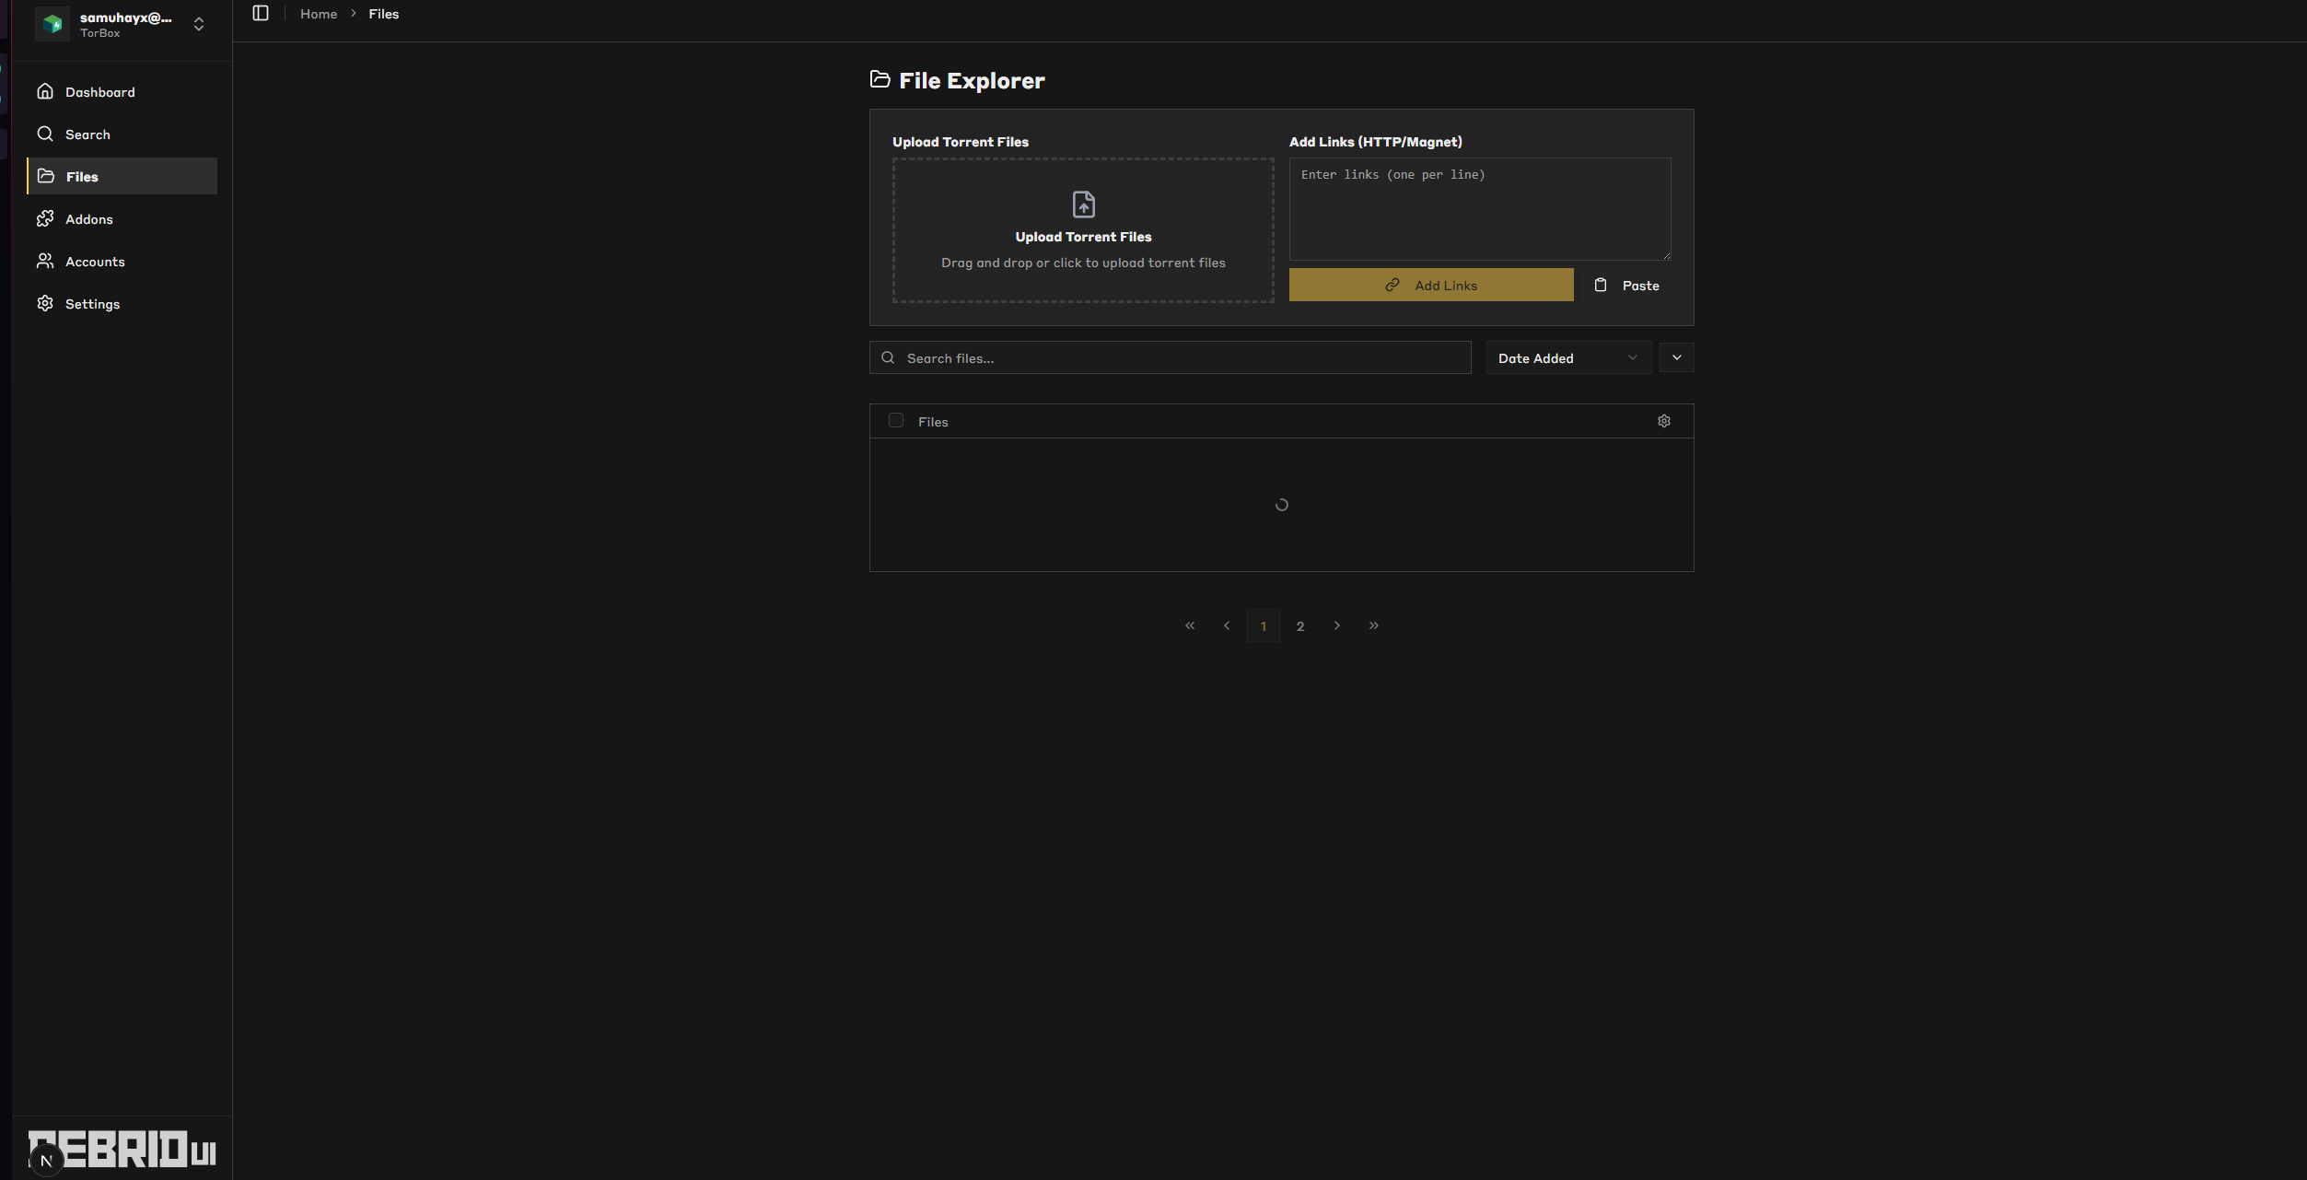Go to previous page chevron
The height and width of the screenshot is (1180, 2307).
pos(1226,625)
